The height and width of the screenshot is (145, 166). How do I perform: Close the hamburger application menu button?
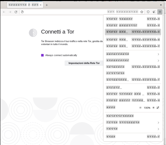point(160,12)
